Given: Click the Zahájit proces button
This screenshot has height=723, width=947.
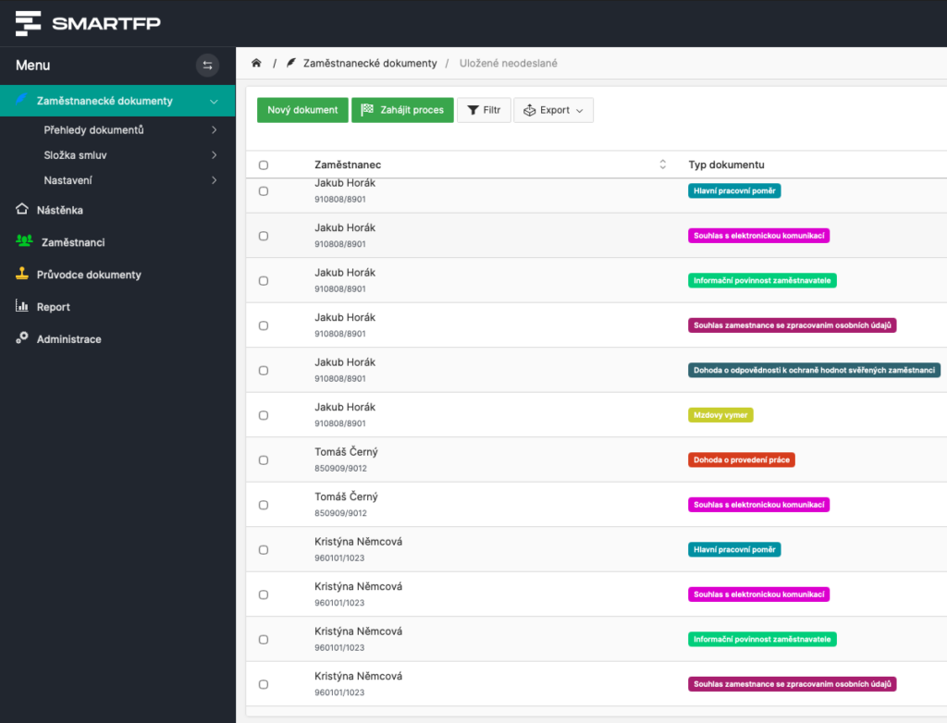Looking at the screenshot, I should pyautogui.click(x=402, y=110).
